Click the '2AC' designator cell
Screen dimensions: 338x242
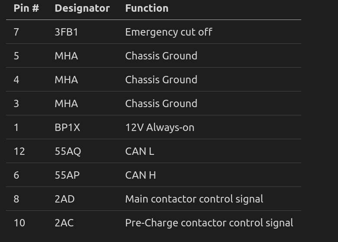64,223
